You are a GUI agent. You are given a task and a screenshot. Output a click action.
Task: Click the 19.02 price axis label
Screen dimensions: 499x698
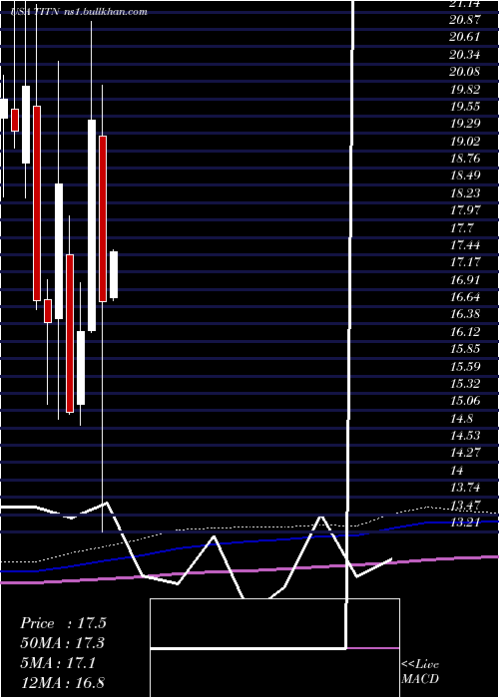(x=465, y=142)
